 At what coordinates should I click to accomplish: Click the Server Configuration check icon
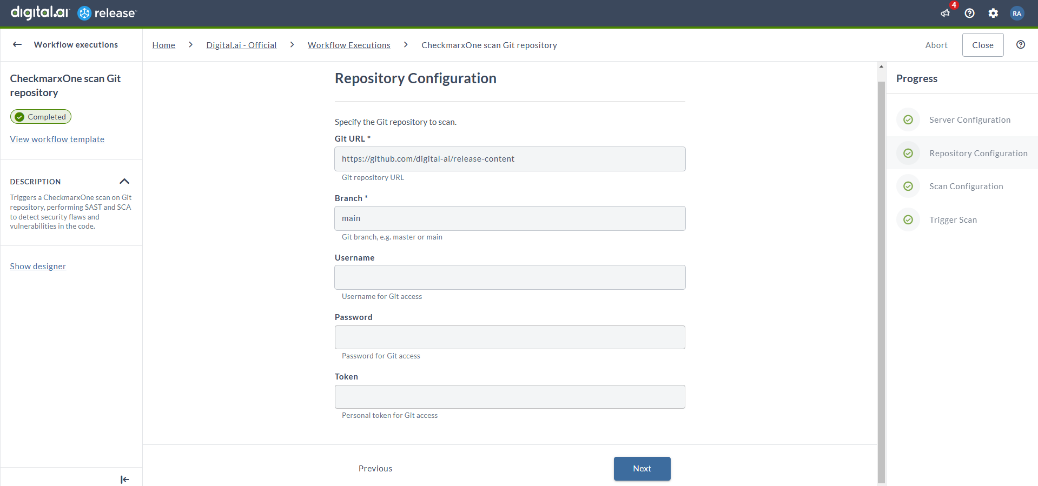(908, 120)
